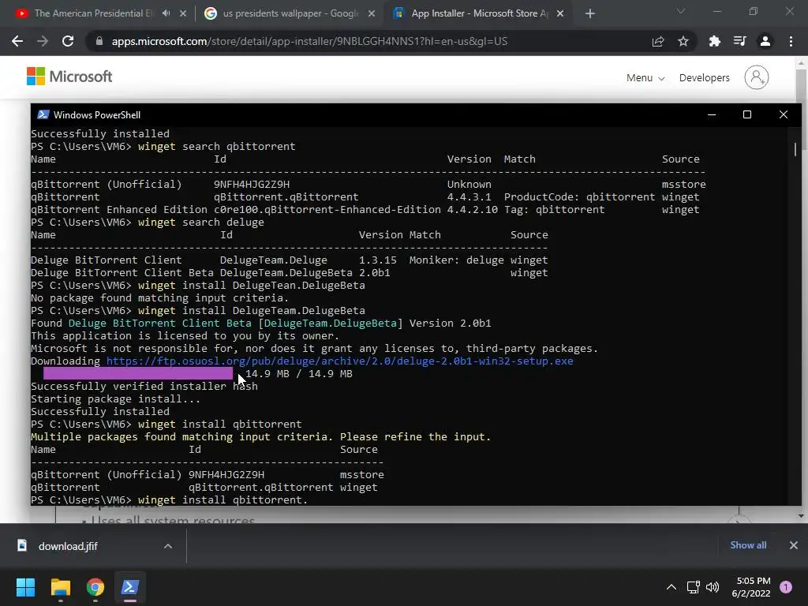This screenshot has width=808, height=606.
Task: Maximize the Windows PowerShell window
Action: pos(746,114)
